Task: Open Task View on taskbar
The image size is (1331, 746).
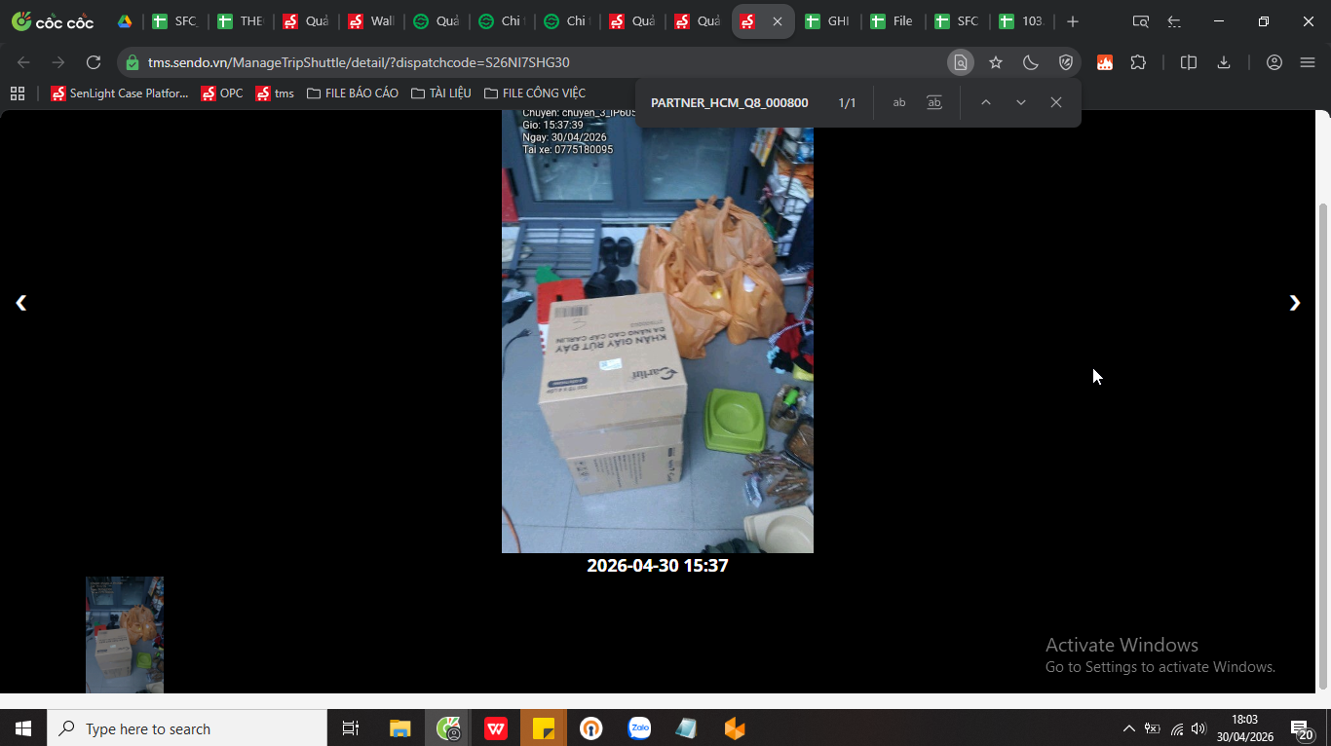Action: pos(351,728)
